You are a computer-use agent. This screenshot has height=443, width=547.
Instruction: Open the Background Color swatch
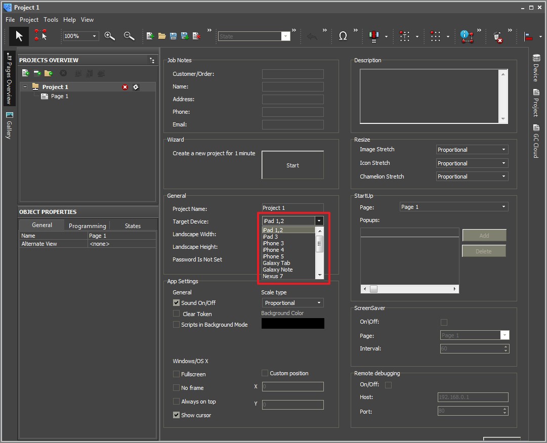click(x=292, y=323)
